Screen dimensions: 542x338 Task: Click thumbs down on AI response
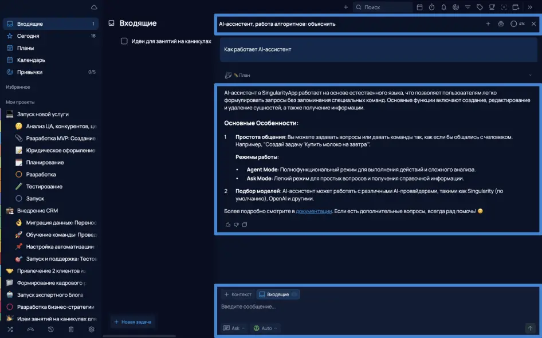236,225
